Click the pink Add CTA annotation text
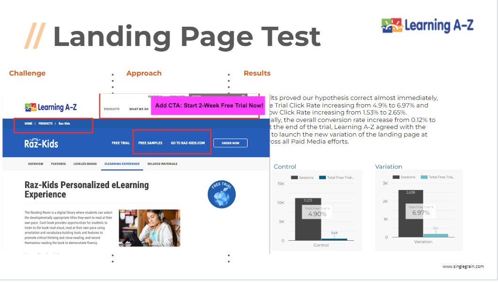 point(209,106)
